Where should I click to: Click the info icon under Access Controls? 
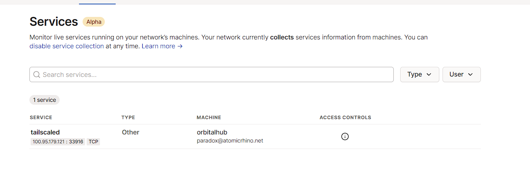345,136
